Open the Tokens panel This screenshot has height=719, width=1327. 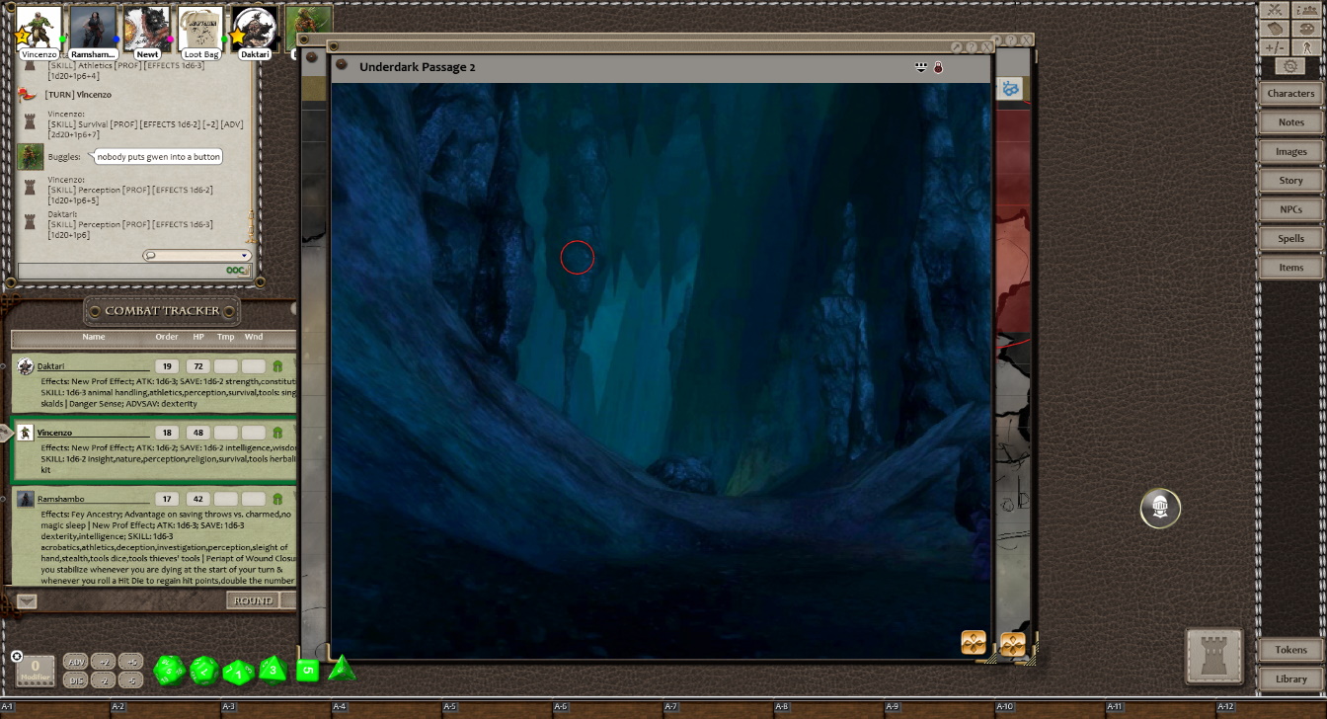click(1290, 650)
